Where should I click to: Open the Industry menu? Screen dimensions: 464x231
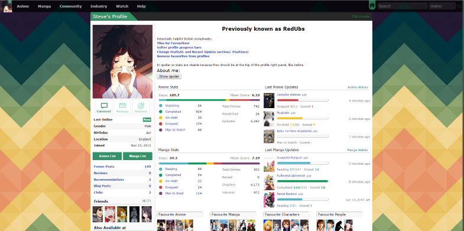(x=99, y=6)
